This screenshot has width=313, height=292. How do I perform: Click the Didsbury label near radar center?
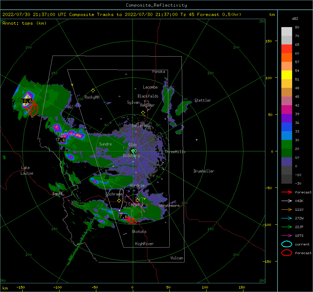[x=131, y=156]
